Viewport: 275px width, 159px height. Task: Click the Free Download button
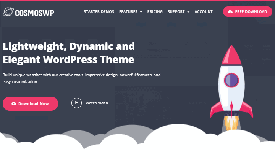click(x=247, y=12)
